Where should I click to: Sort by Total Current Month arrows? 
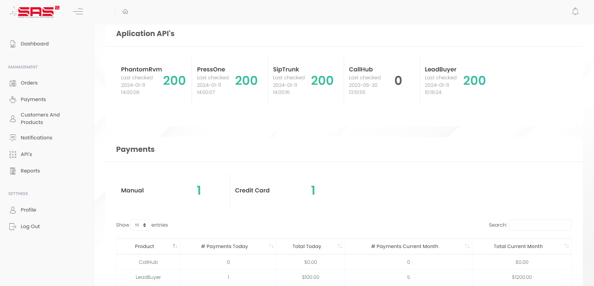[x=567, y=246]
